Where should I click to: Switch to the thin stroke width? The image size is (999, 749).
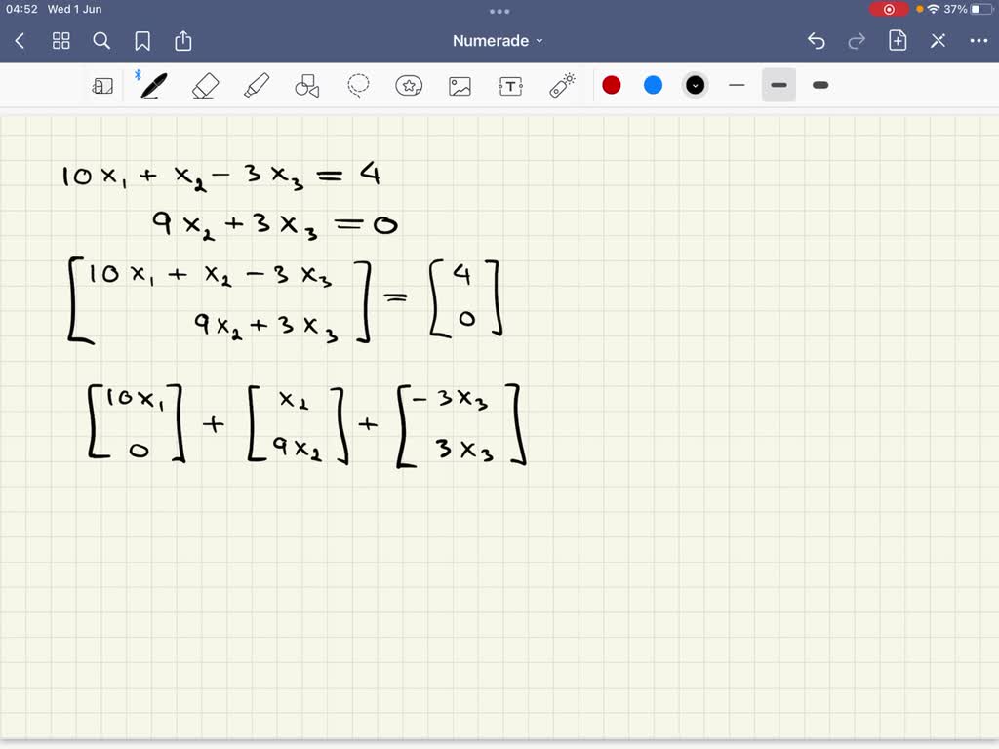pyautogui.click(x=737, y=85)
